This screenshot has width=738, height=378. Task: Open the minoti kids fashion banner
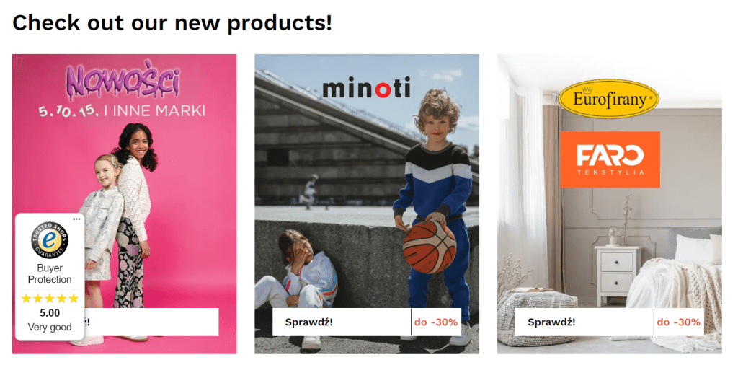[367, 204]
